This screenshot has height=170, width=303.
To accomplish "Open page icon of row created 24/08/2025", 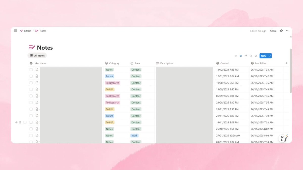I will click(37, 103).
